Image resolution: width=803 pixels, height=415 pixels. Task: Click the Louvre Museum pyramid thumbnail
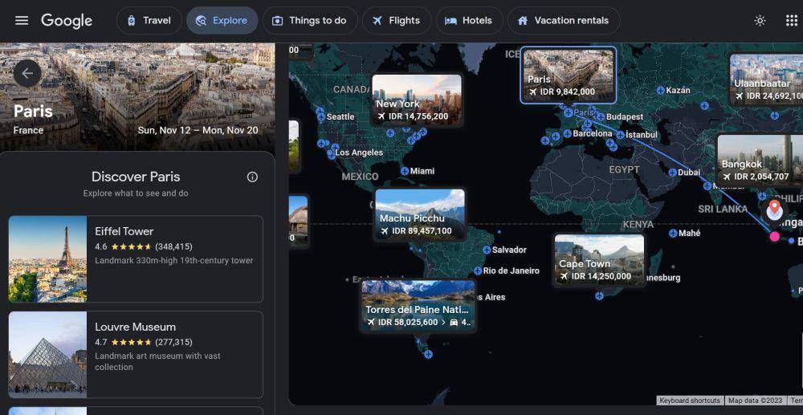click(47, 355)
